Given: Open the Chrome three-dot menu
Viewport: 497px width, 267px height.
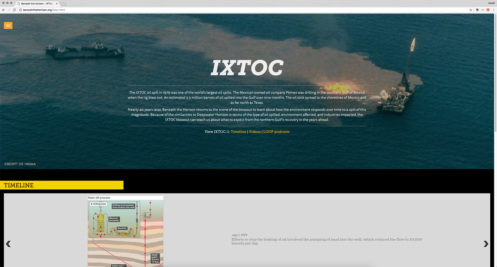Looking at the screenshot, I should (x=493, y=10).
